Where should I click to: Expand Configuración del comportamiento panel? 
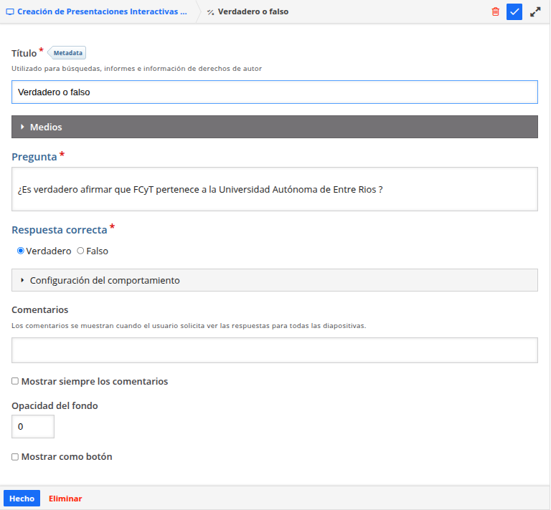pyautogui.click(x=275, y=280)
